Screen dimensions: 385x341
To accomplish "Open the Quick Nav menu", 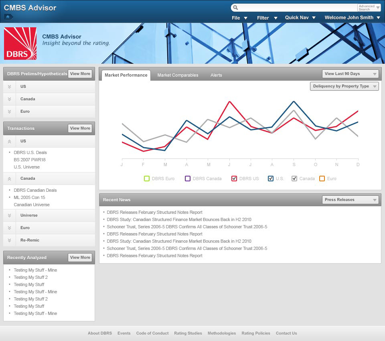I will pyautogui.click(x=300, y=18).
